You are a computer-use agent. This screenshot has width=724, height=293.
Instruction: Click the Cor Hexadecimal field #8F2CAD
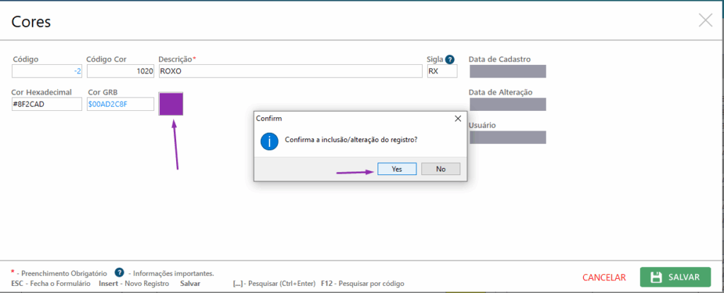tap(47, 104)
